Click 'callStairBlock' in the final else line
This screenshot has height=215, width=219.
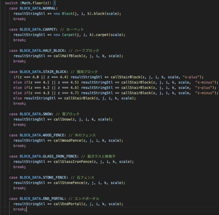tap(79, 98)
